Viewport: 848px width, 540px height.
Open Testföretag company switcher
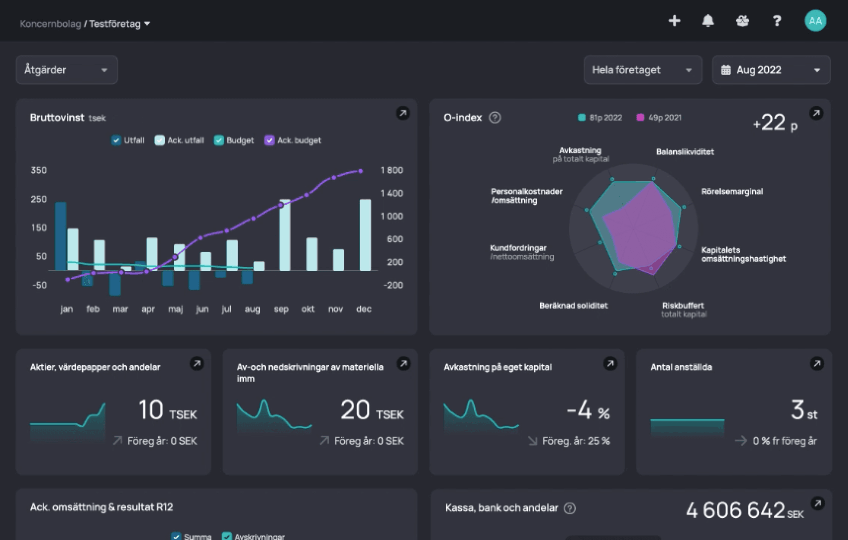[x=120, y=24]
